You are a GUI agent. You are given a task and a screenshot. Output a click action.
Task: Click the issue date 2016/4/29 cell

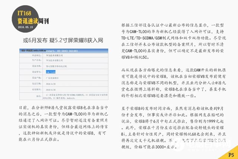tap(51, 84)
